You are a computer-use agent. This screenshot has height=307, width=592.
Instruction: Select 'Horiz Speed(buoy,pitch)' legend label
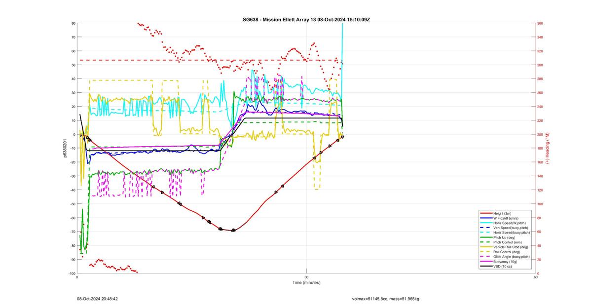(511, 232)
